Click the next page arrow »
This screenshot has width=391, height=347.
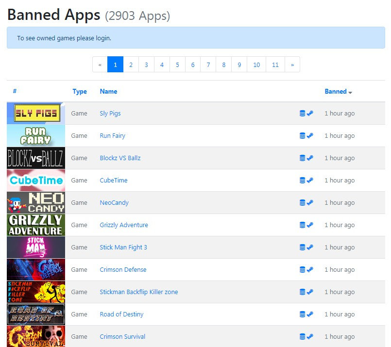(x=292, y=65)
